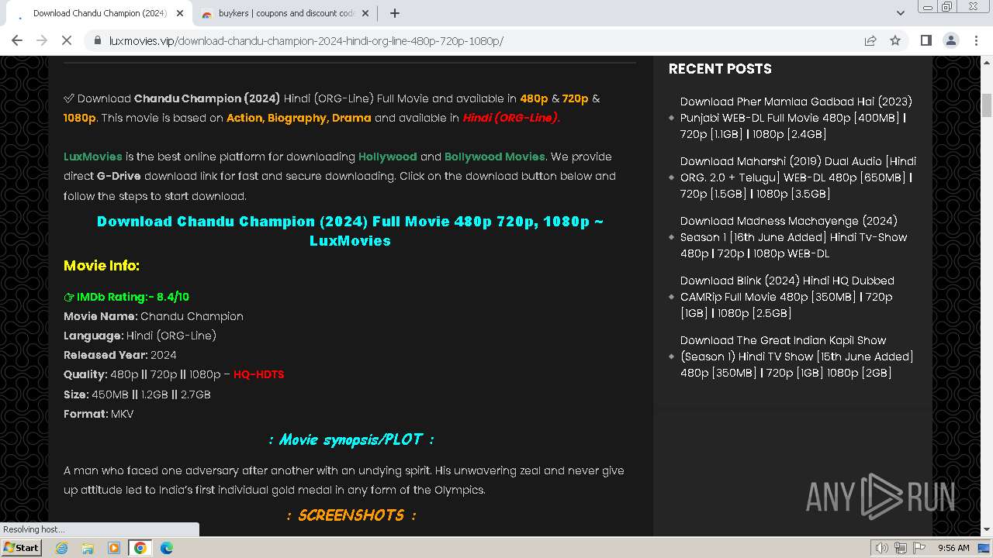Screen dimensions: 993x558
Task: Click scrollbar down arrow
Action: tap(987, 531)
